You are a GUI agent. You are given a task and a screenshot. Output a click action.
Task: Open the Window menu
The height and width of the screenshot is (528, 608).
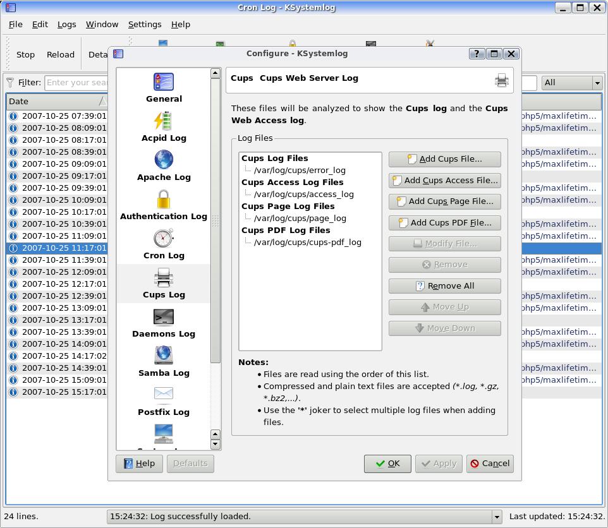(102, 25)
